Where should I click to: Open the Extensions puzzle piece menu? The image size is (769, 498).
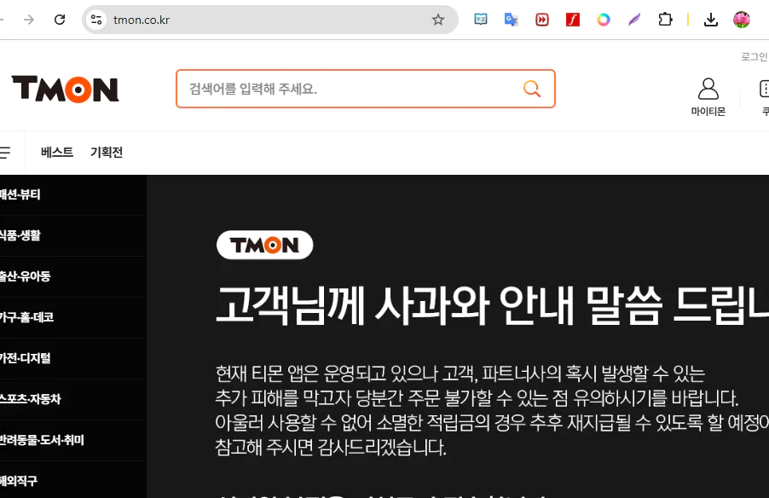[x=665, y=20]
